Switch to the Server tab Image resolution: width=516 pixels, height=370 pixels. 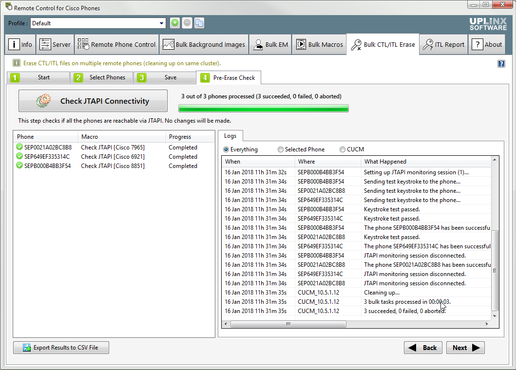pos(55,44)
